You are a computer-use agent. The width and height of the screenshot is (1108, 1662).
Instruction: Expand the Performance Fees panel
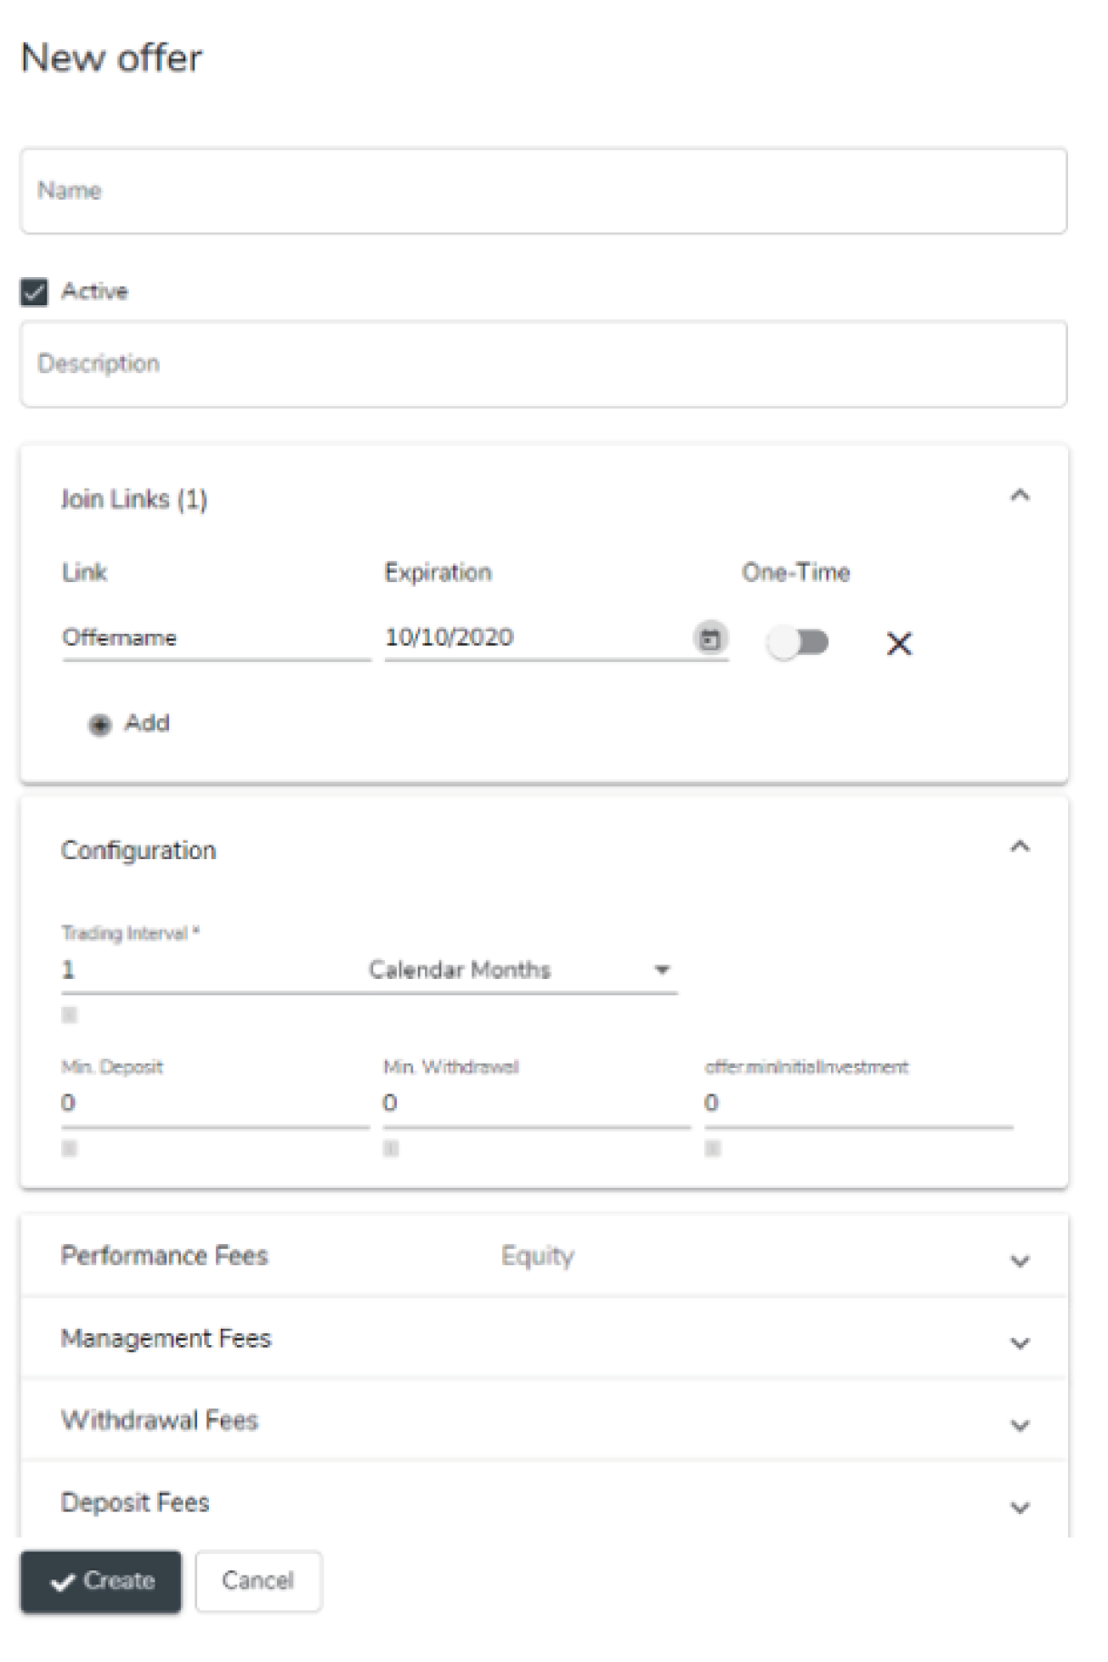pos(1020,1261)
